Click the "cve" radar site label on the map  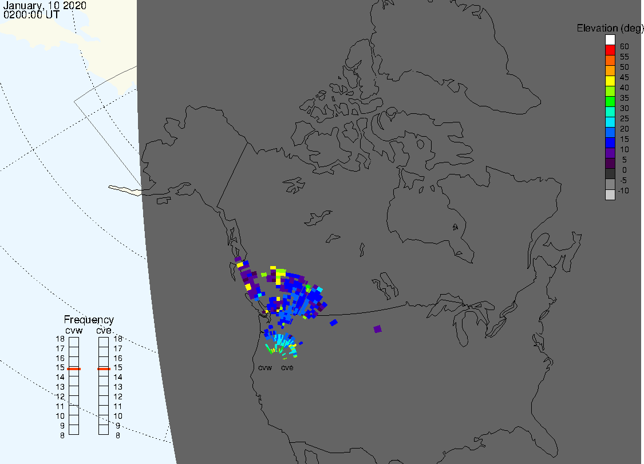pyautogui.click(x=287, y=367)
